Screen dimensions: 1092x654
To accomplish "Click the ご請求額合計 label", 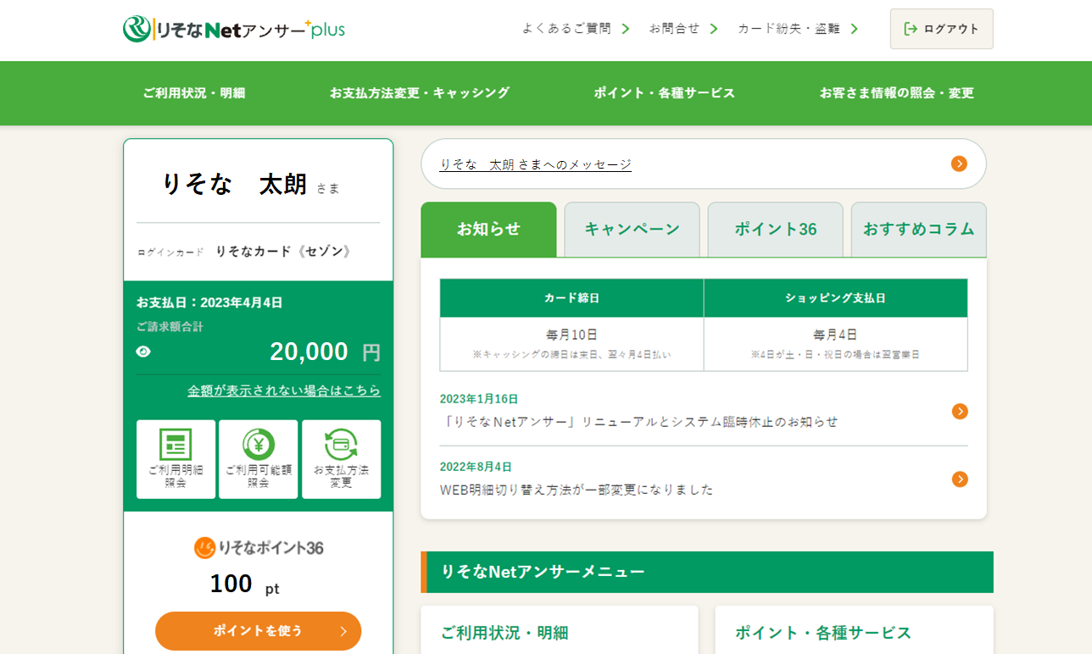I will [x=170, y=327].
